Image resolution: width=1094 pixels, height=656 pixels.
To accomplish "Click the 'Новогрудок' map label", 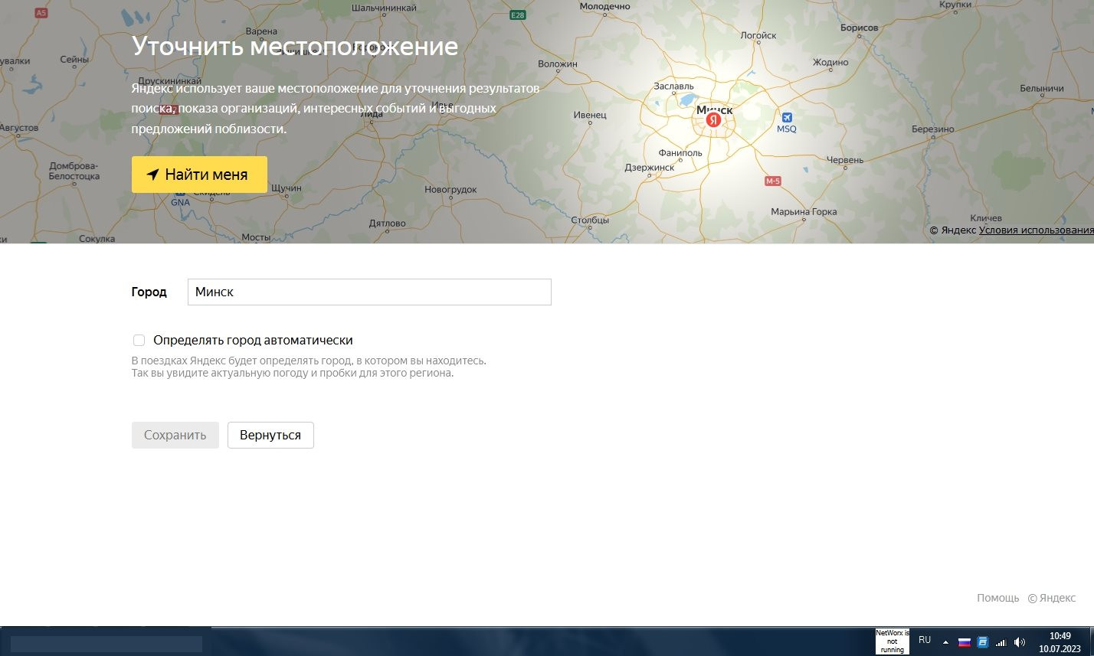I will pyautogui.click(x=450, y=189).
